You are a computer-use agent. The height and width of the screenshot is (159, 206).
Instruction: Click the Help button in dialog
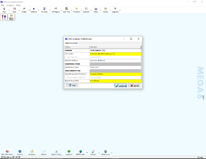click(x=72, y=85)
